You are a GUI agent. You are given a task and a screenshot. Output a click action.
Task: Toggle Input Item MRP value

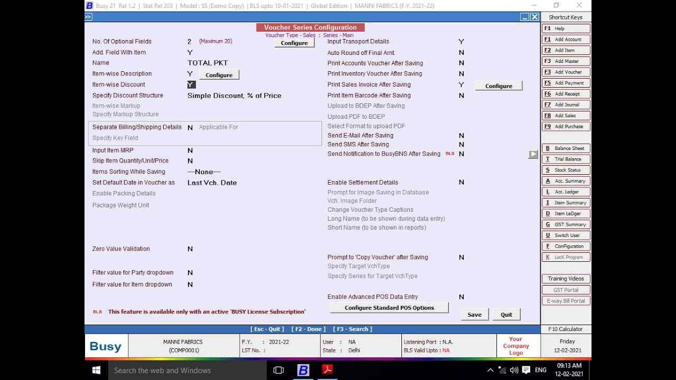tap(190, 150)
